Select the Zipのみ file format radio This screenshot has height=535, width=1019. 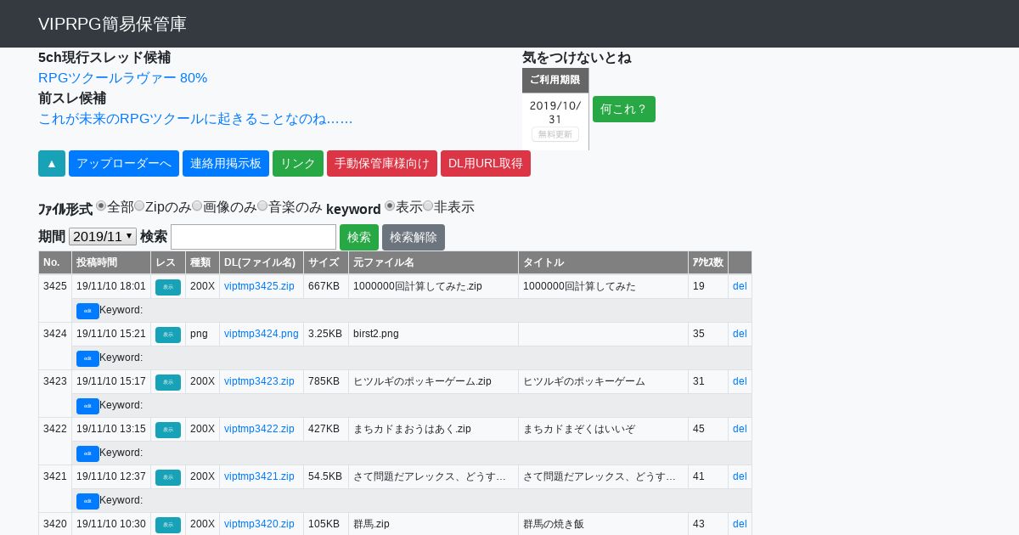pyautogui.click(x=139, y=206)
